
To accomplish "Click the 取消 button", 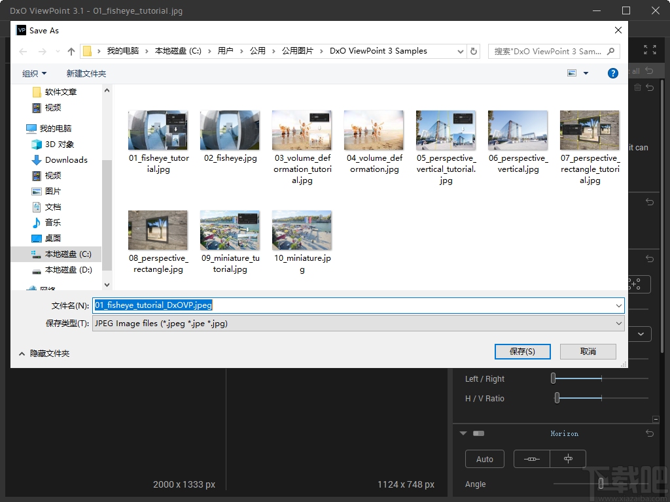I will (x=588, y=352).
